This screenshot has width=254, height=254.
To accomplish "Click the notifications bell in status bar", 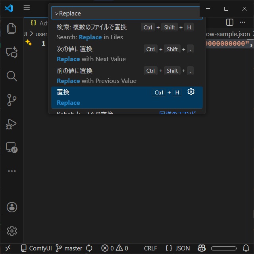I will [x=246, y=248].
